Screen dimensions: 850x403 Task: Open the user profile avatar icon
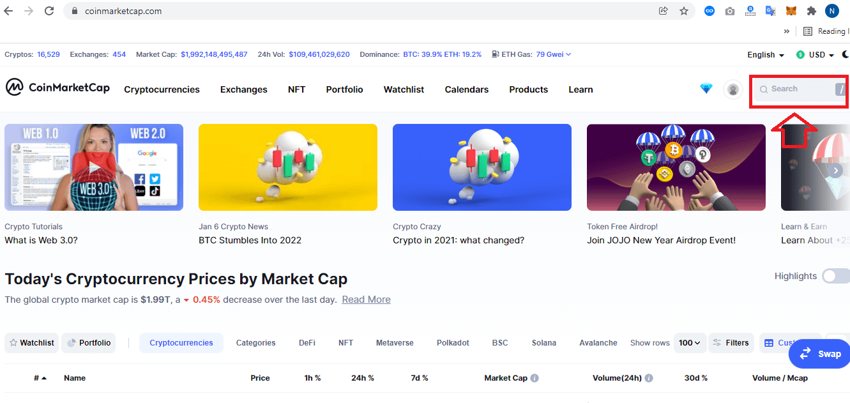tap(733, 89)
